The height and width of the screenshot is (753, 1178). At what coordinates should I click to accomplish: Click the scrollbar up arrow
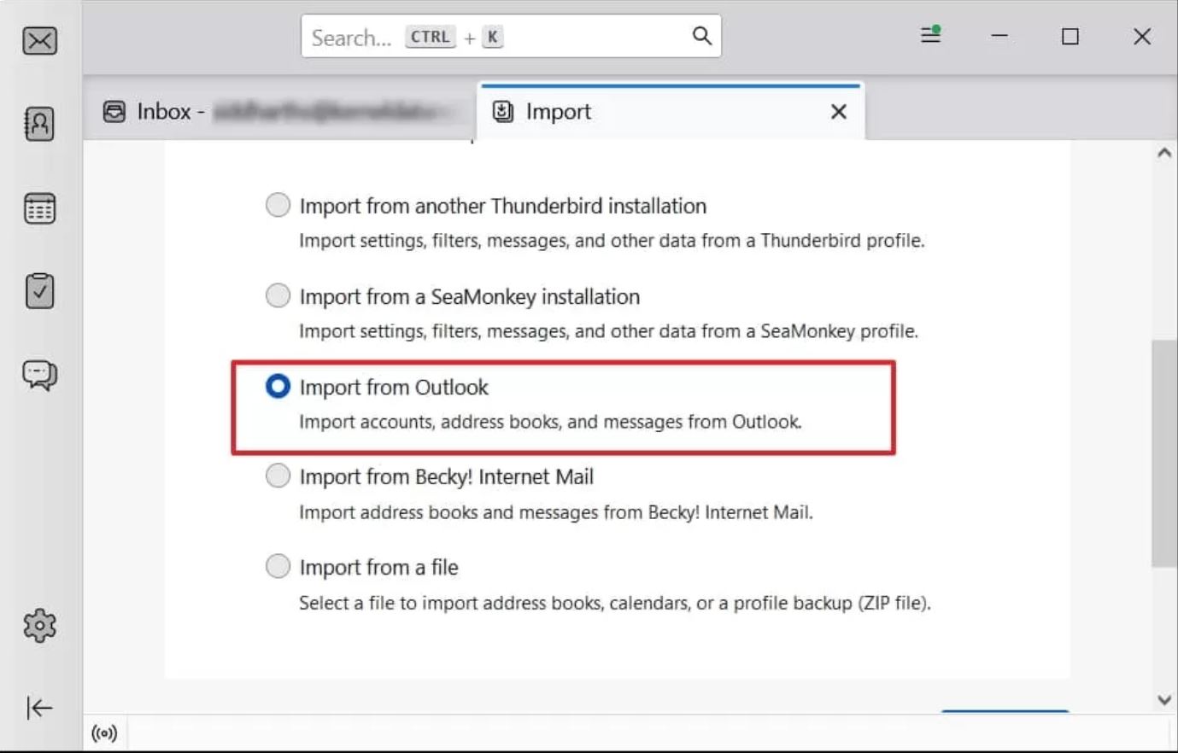[1164, 153]
